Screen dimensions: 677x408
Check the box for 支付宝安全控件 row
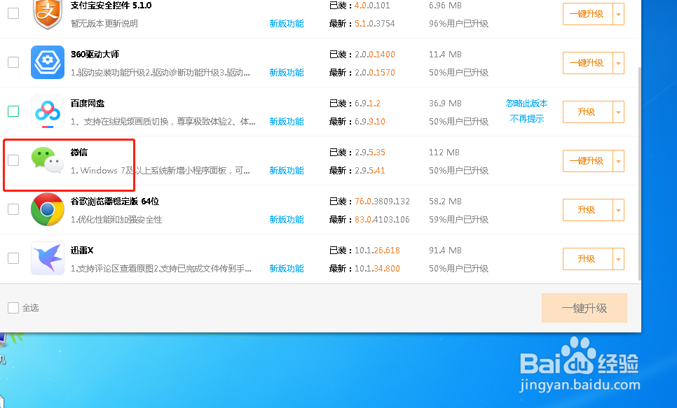point(13,13)
